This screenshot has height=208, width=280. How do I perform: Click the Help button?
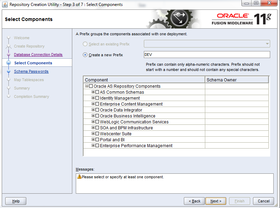point(16,201)
